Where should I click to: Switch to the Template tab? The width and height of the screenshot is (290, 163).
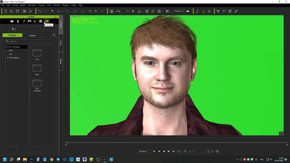click(x=12, y=35)
